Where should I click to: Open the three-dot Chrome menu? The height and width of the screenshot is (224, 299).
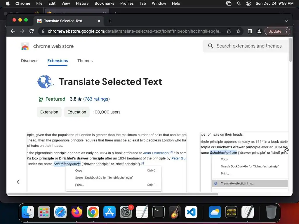point(286,31)
